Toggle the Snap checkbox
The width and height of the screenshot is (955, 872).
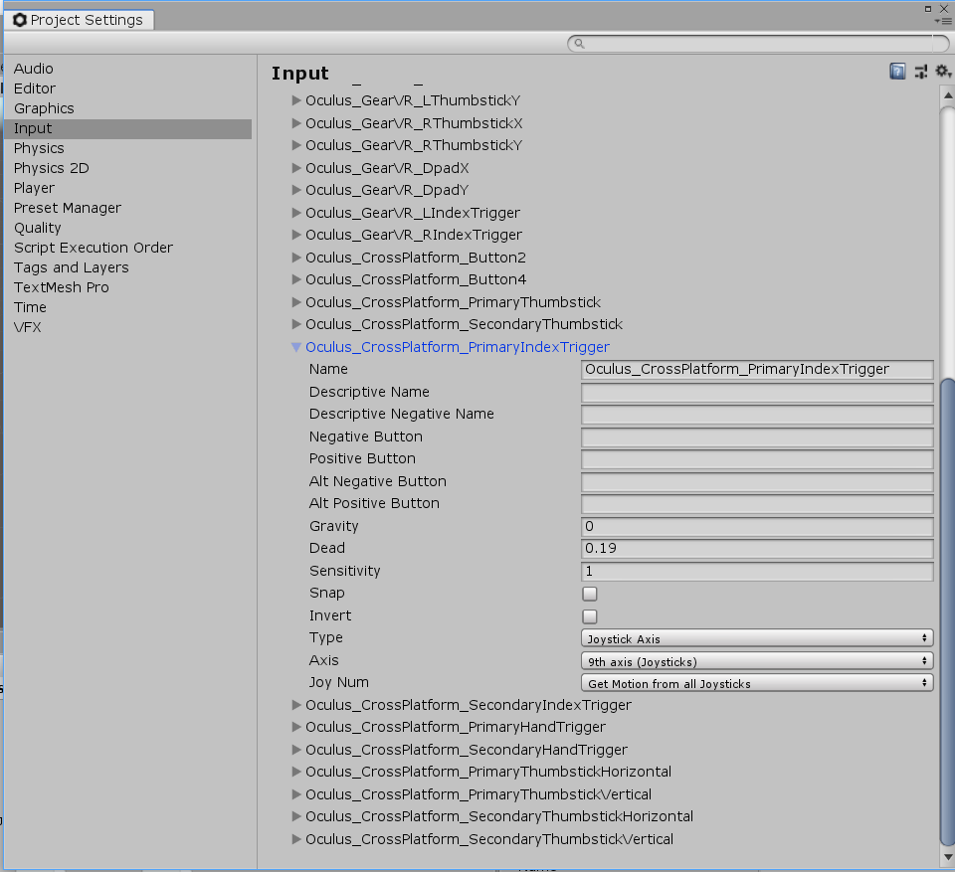point(590,594)
